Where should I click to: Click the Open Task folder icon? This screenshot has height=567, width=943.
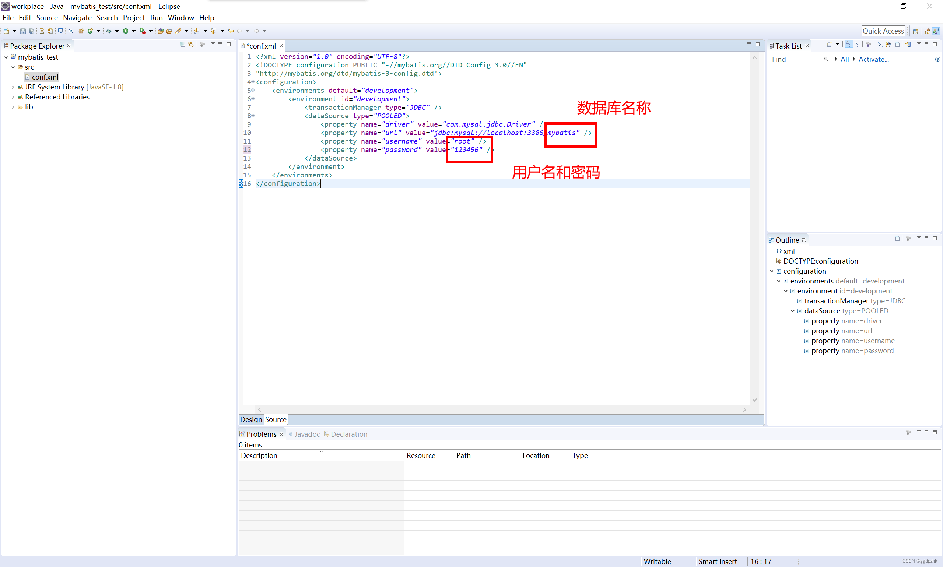click(169, 31)
